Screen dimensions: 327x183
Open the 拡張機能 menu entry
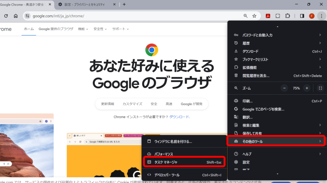click(277, 68)
